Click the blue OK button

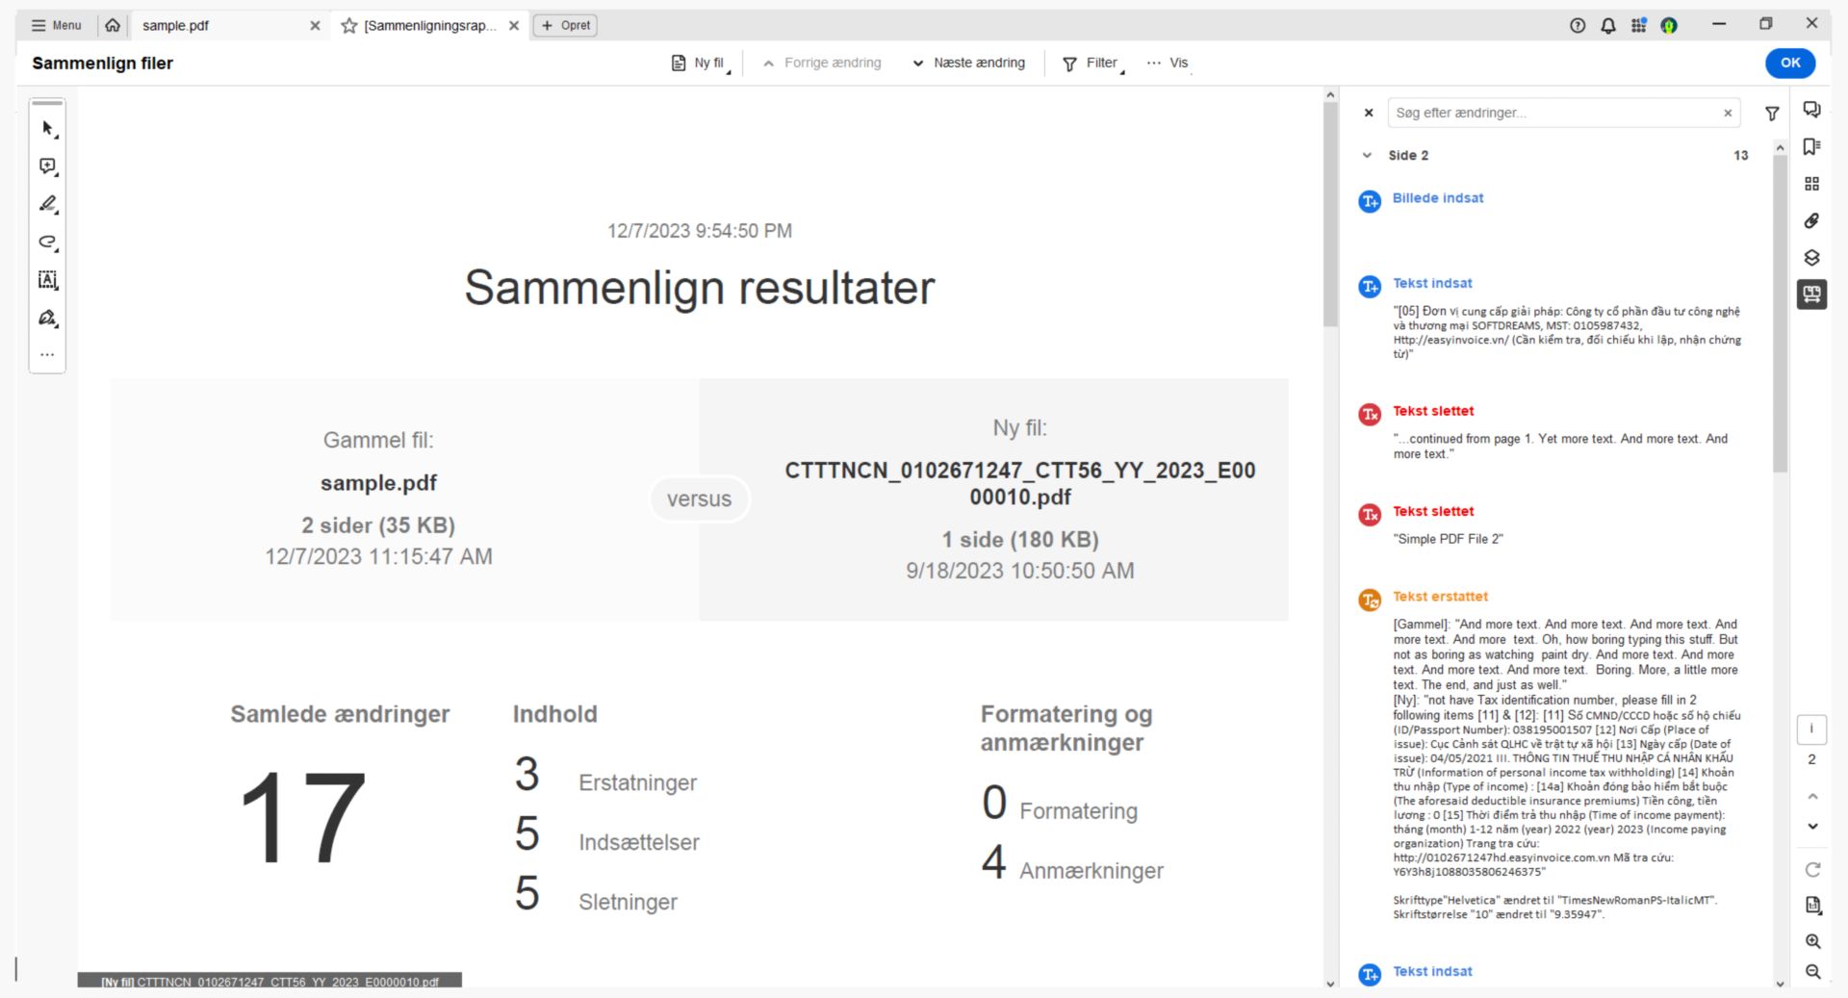(1790, 63)
